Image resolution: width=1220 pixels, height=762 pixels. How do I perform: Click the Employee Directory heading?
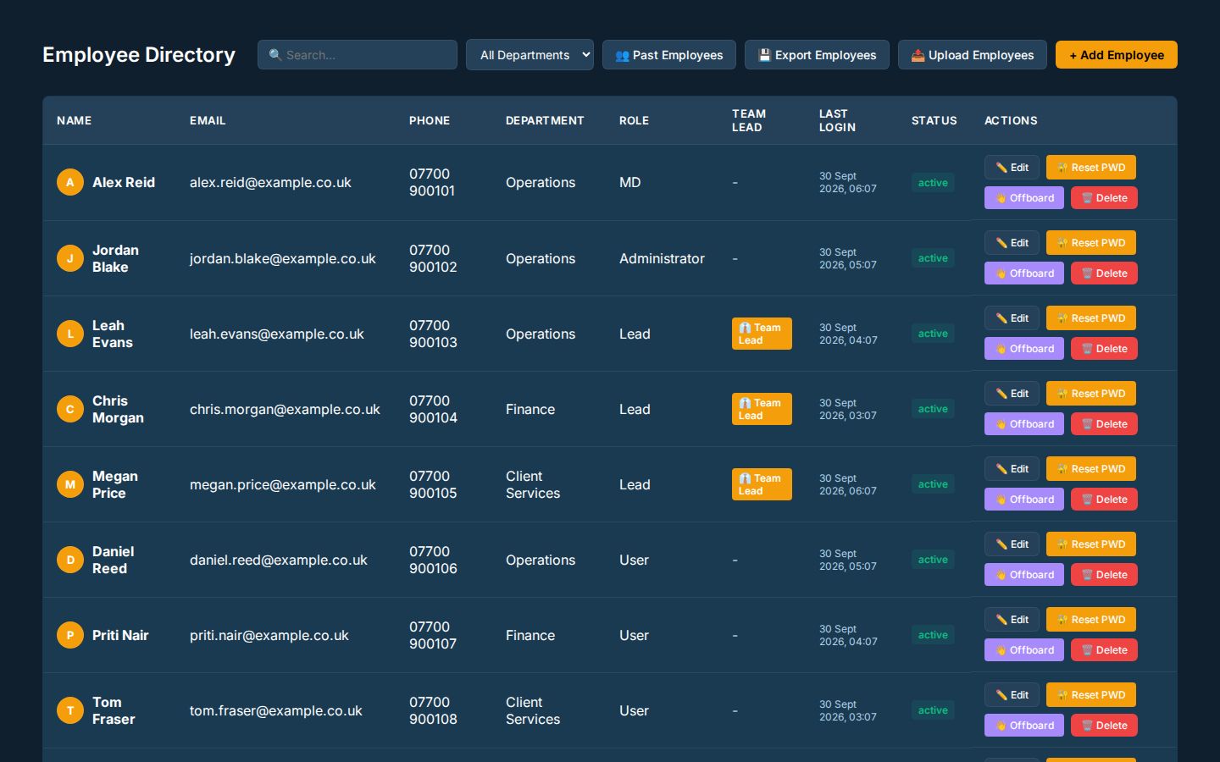139,55
